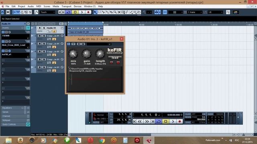This screenshot has width=257, height=144.
Task: Expand the Channel inspector section
Action: pos(16,116)
